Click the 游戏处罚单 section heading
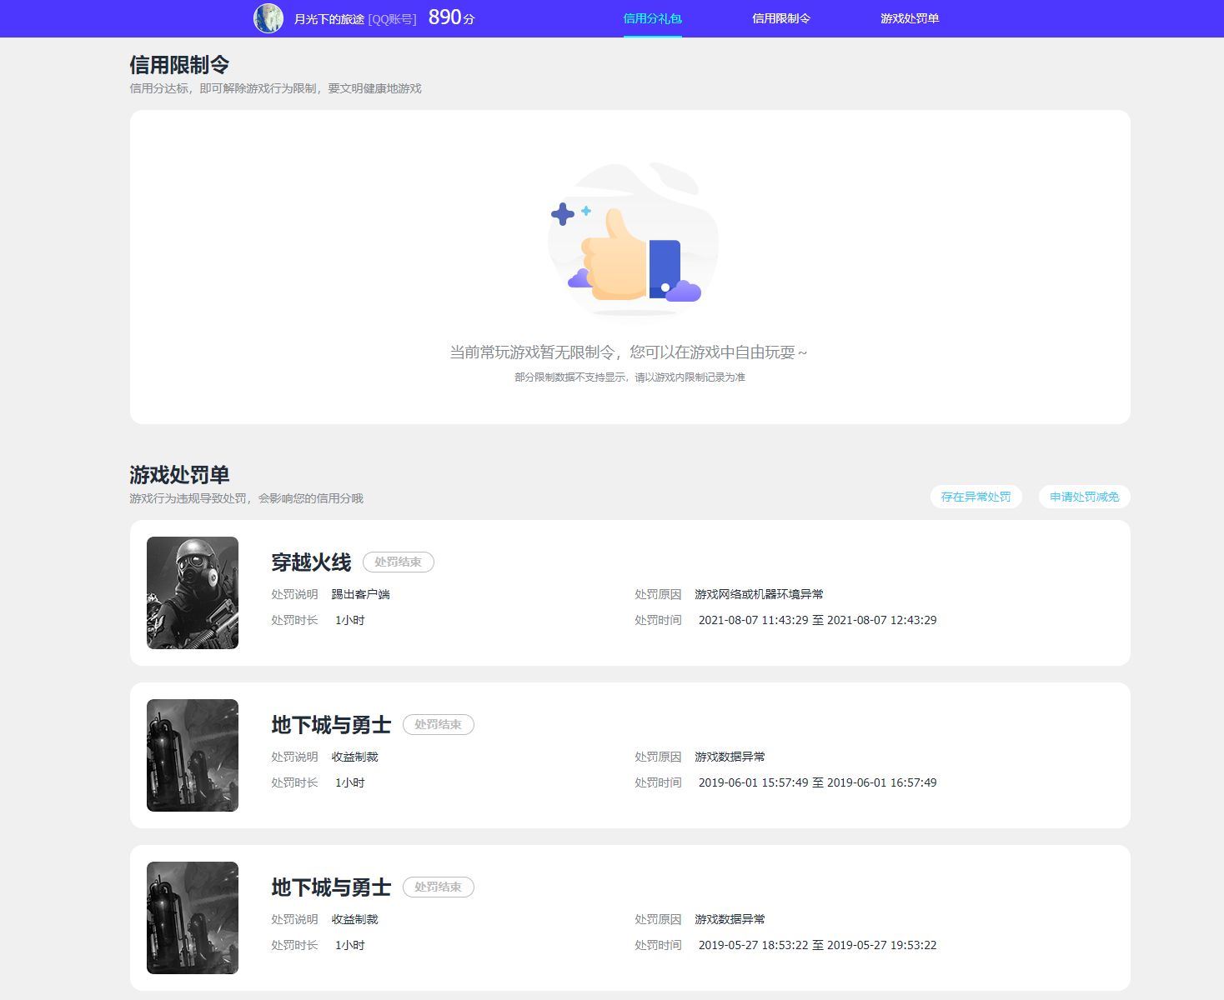This screenshot has width=1224, height=1000. click(x=179, y=475)
